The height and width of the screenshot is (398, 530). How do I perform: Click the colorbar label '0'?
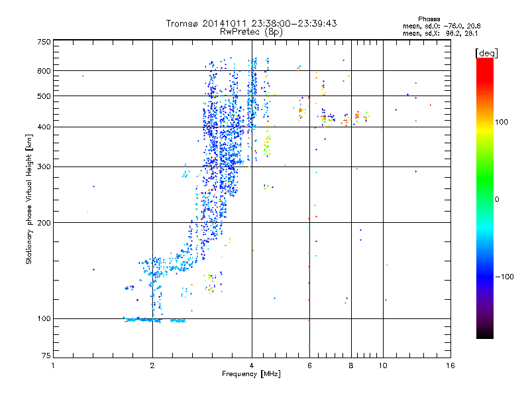point(497,200)
